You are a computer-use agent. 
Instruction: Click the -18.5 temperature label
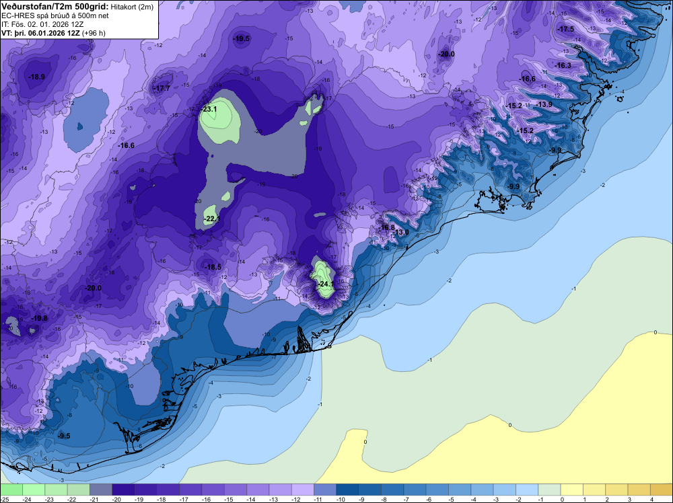click(x=214, y=267)
